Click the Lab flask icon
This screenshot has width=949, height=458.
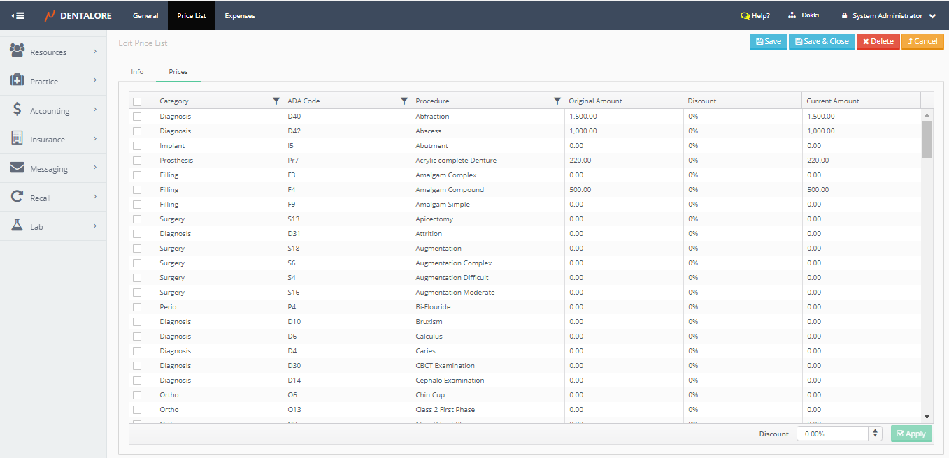tap(17, 226)
